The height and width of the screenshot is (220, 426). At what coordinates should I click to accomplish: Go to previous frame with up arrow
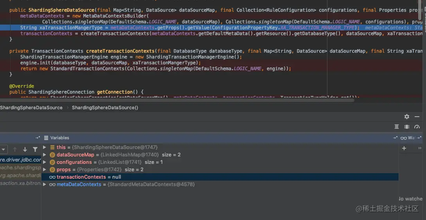15,149
